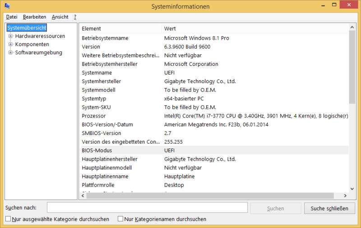Select Systemübersicht in the tree

27,28
